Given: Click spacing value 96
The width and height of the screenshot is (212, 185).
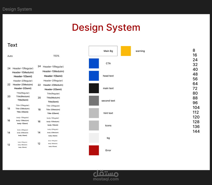Looking at the screenshot, I should point(195,103).
